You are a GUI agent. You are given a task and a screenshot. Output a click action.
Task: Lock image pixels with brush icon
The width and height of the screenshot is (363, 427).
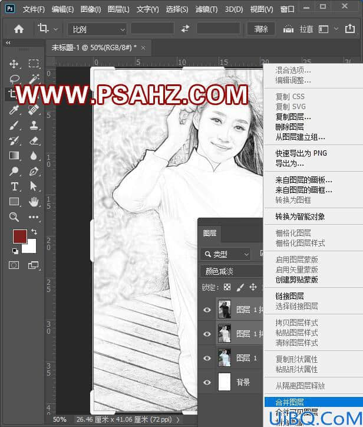(240, 287)
